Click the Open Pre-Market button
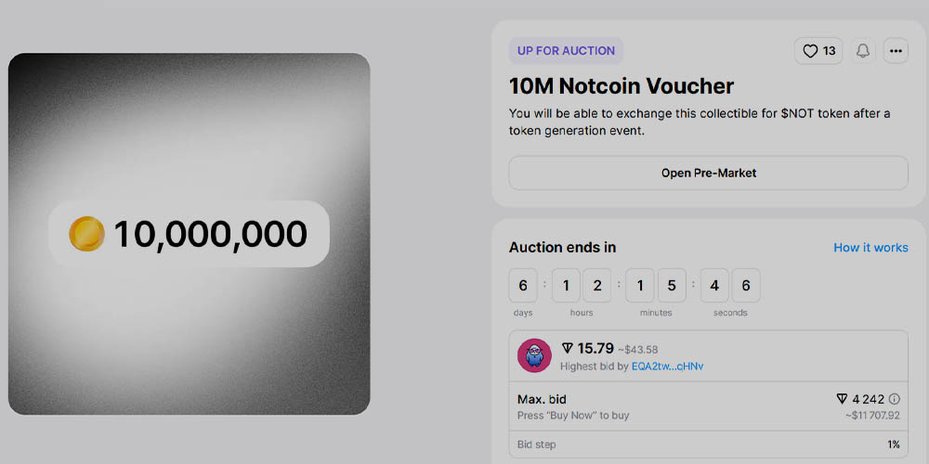 pyautogui.click(x=708, y=173)
